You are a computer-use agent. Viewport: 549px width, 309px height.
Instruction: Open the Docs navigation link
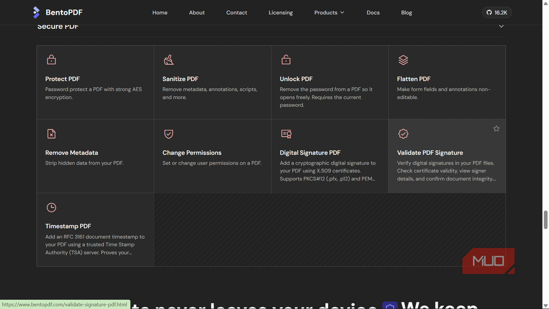[373, 13]
